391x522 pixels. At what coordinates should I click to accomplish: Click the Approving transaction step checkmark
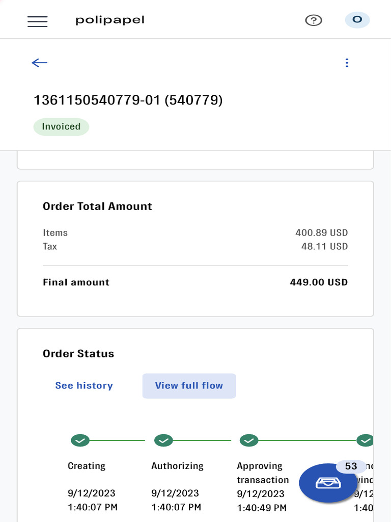(x=249, y=440)
